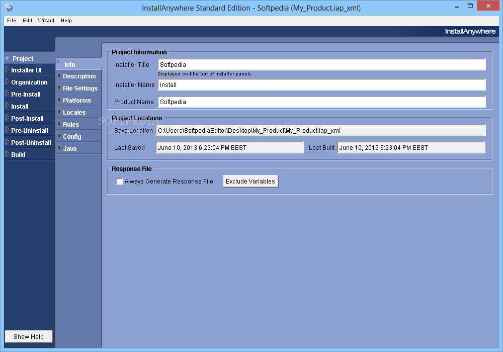The height and width of the screenshot is (352, 503).
Task: Click 'Displayed on title bar of installer panels' hint
Action: [204, 74]
